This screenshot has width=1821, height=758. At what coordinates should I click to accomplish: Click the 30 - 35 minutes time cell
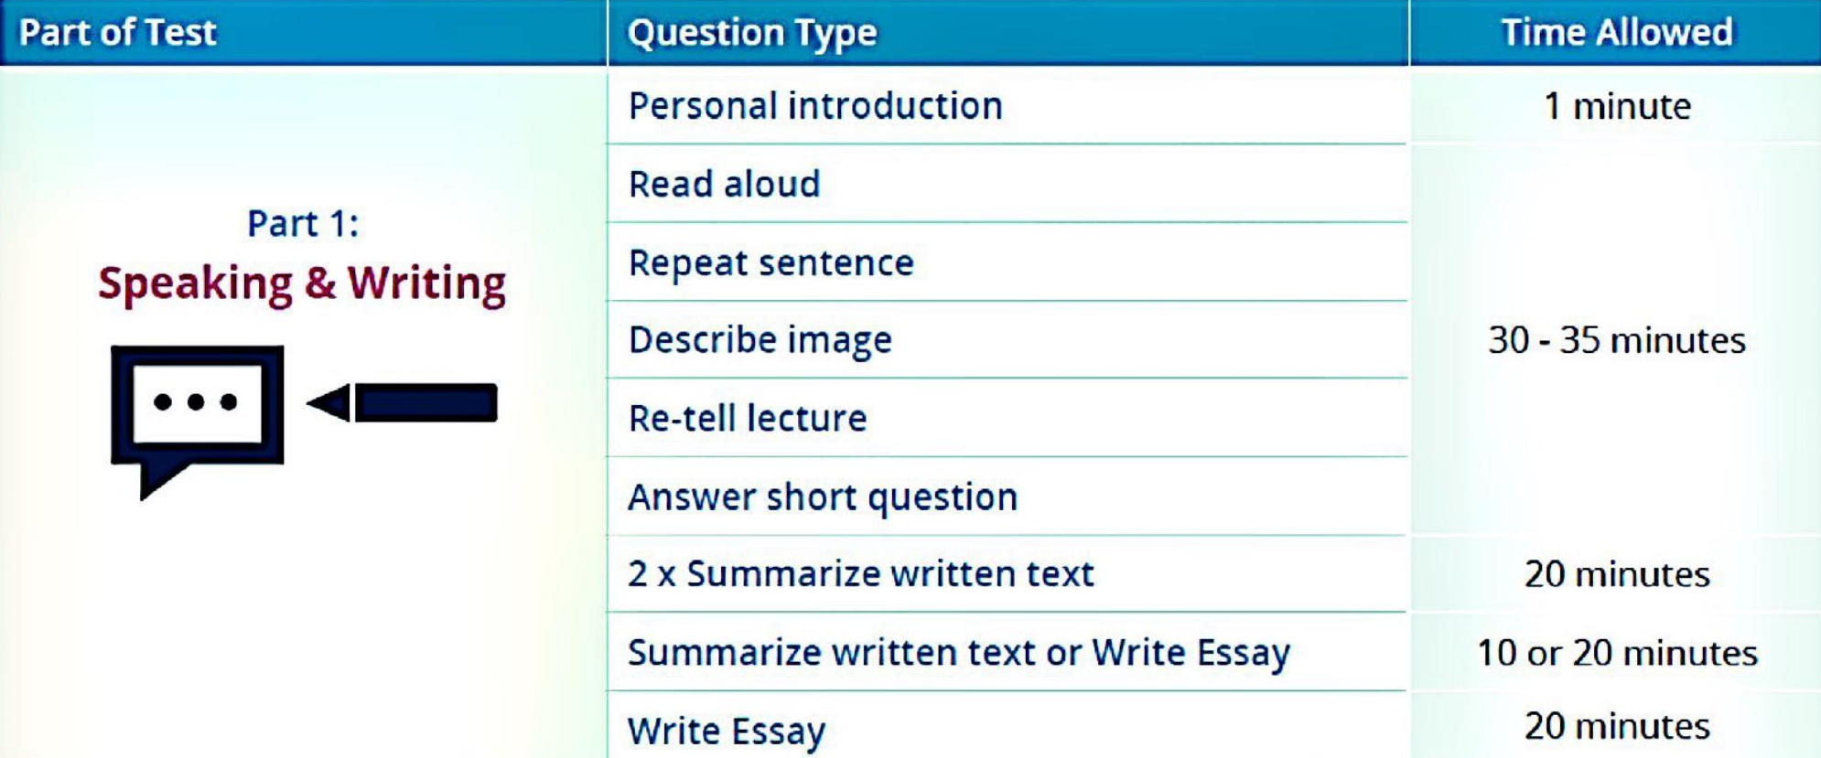point(1616,340)
